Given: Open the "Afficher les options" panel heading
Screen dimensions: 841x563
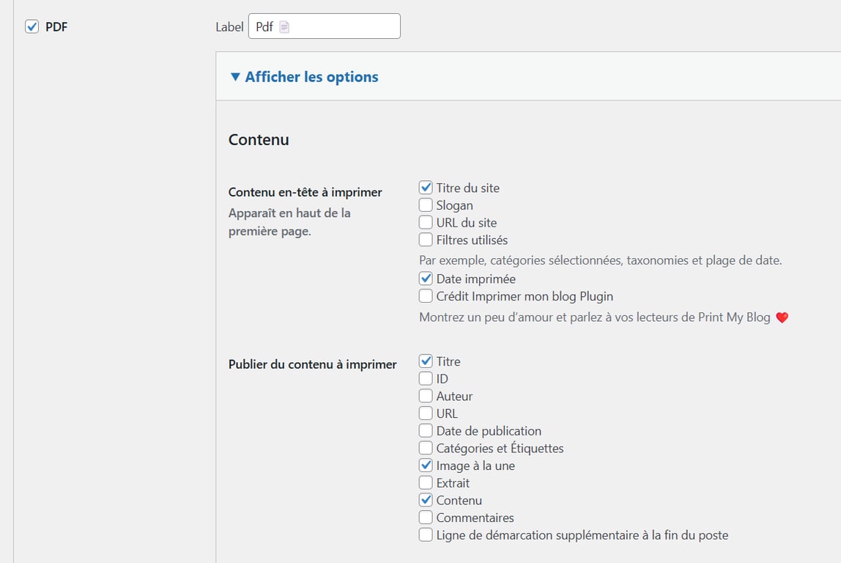Looking at the screenshot, I should [305, 76].
